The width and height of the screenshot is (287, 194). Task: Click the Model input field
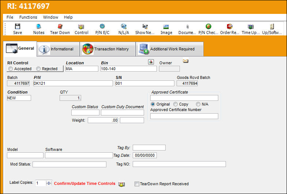tap(25, 155)
